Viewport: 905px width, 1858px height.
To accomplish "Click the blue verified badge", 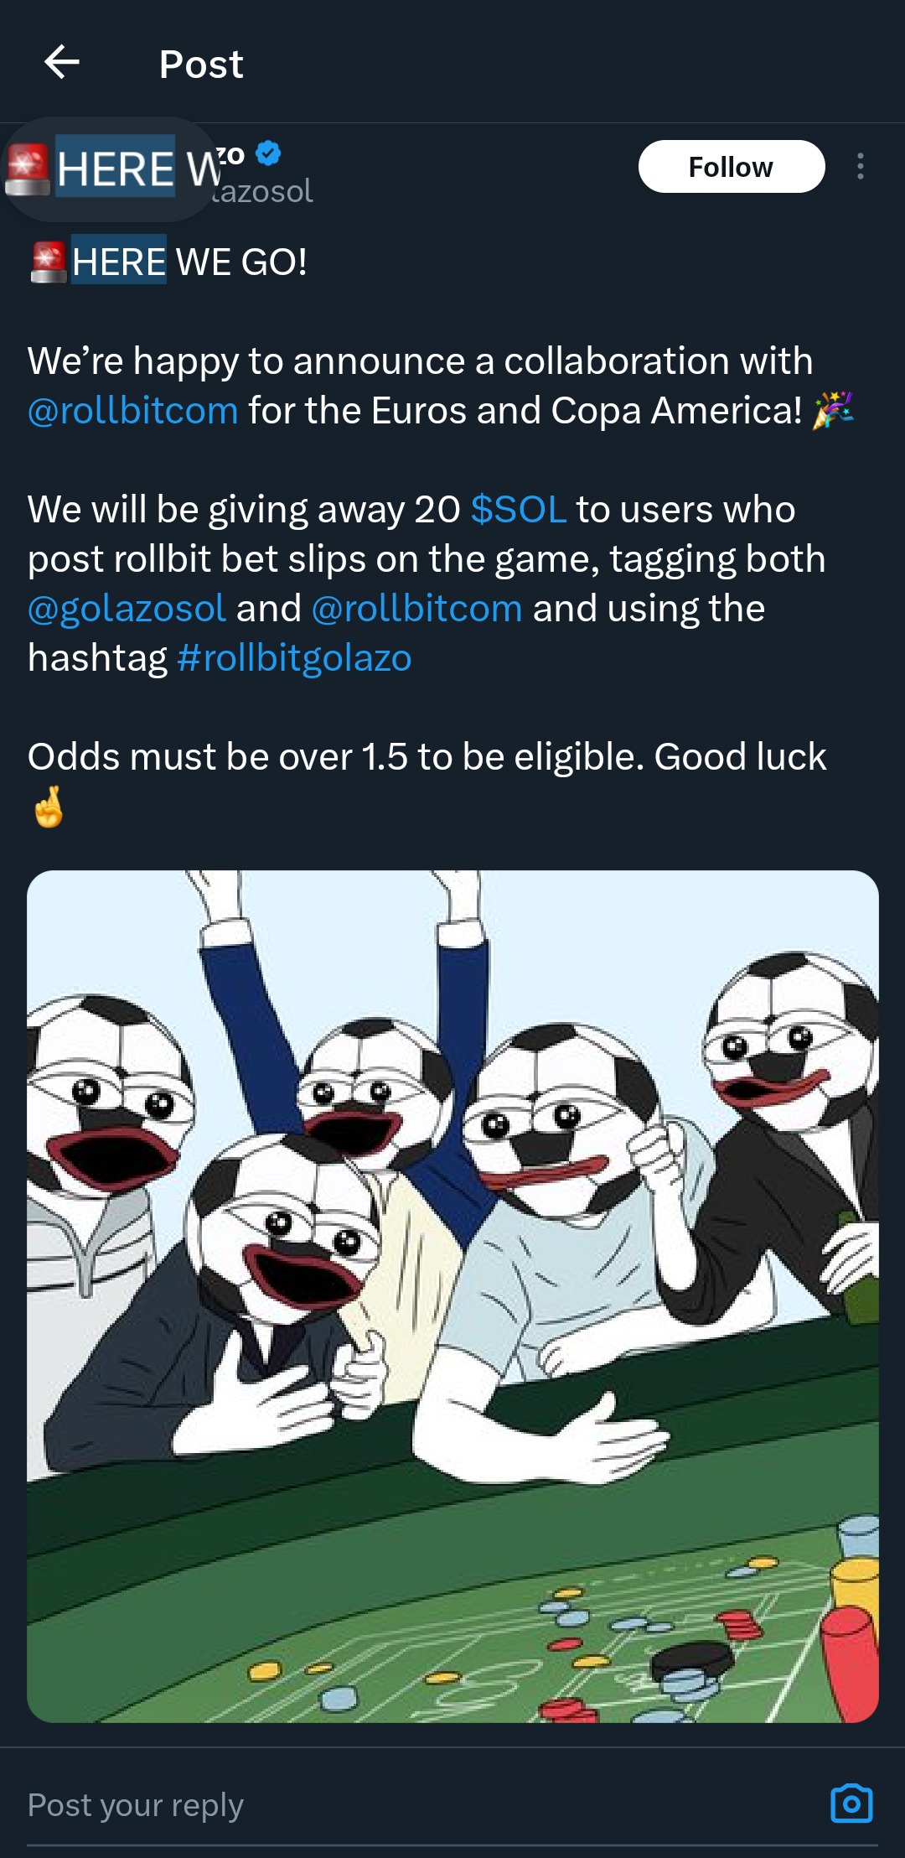I will 268,153.
